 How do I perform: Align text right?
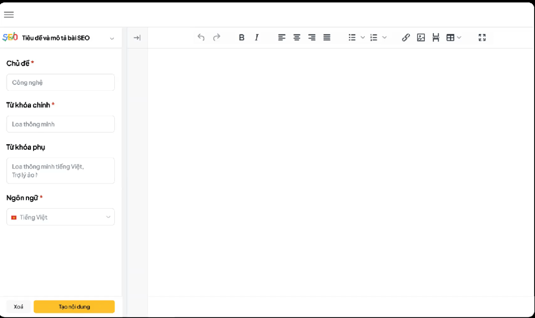coord(311,37)
